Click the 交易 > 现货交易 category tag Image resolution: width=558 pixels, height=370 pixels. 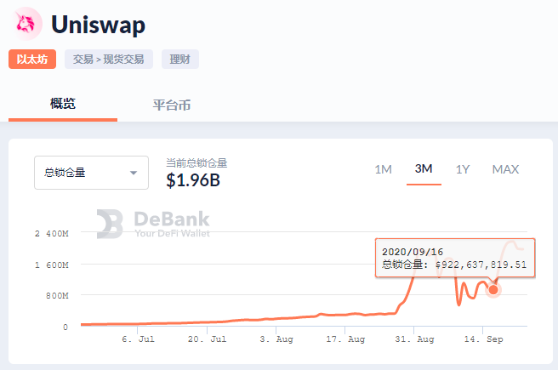pyautogui.click(x=109, y=59)
